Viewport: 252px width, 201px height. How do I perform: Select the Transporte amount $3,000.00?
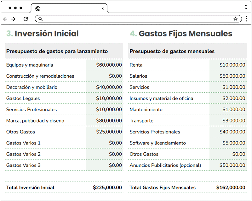[234, 121]
